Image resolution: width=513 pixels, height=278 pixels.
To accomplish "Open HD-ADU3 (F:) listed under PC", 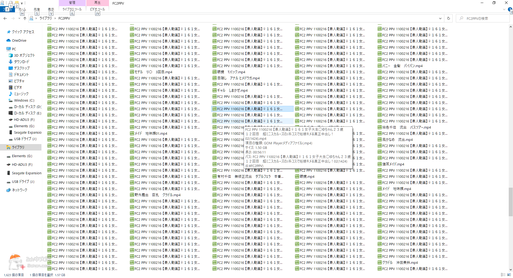I will [x=22, y=120].
